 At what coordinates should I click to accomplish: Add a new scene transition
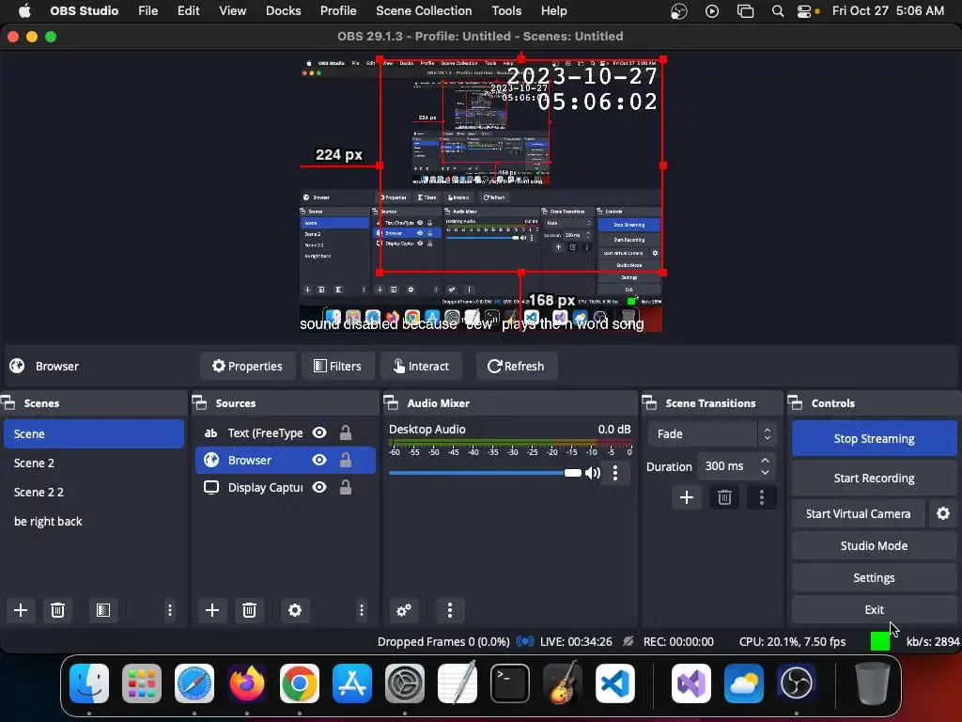click(x=687, y=497)
